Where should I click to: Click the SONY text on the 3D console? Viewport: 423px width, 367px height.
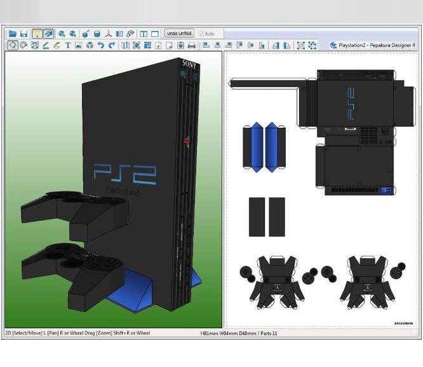tap(189, 64)
